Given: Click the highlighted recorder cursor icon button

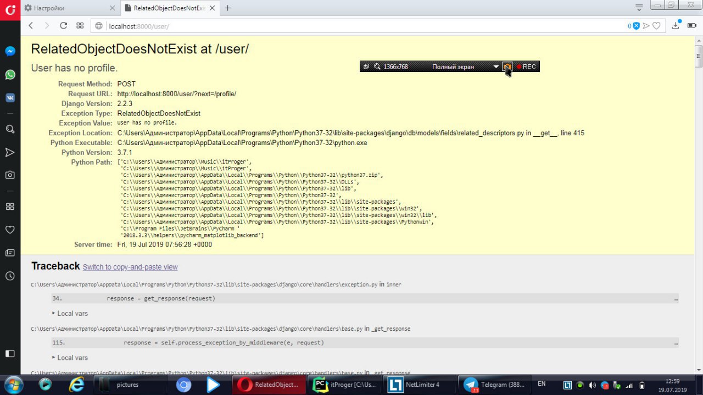Looking at the screenshot, I should click(x=507, y=66).
